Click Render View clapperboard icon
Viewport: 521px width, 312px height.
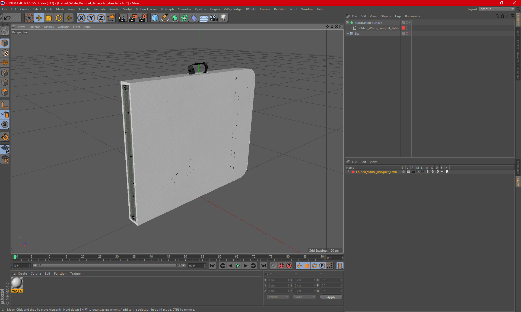click(123, 18)
